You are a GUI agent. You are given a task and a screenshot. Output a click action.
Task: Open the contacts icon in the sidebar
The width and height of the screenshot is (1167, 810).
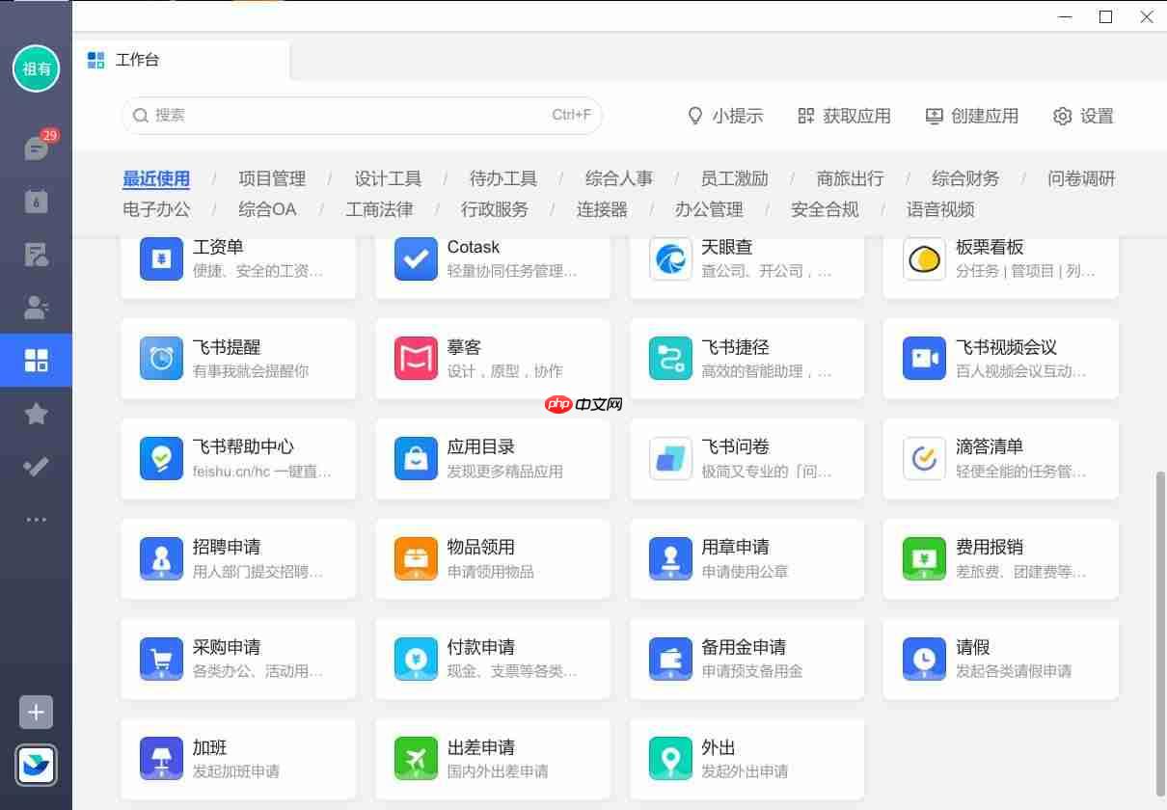pos(36,307)
